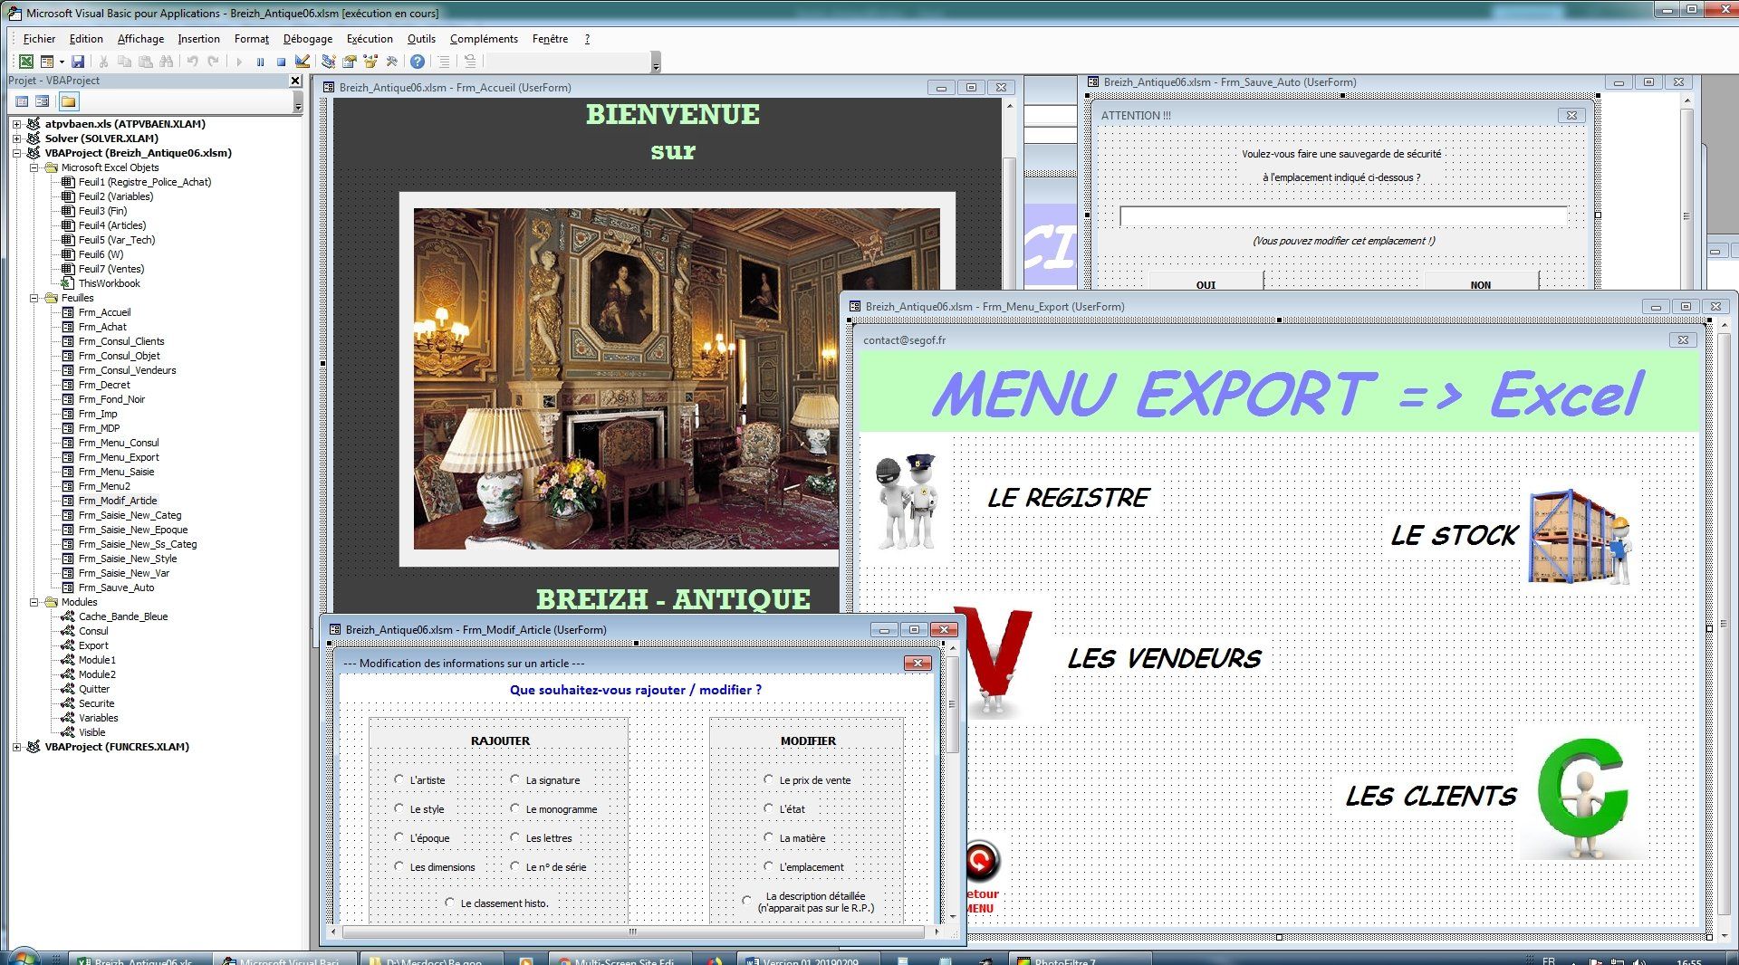Image resolution: width=1739 pixels, height=965 pixels.
Task: Select the La signature radio button
Action: (515, 779)
